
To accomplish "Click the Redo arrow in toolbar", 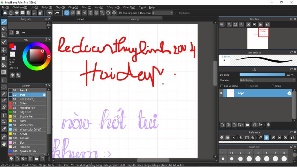I will point(57,13).
